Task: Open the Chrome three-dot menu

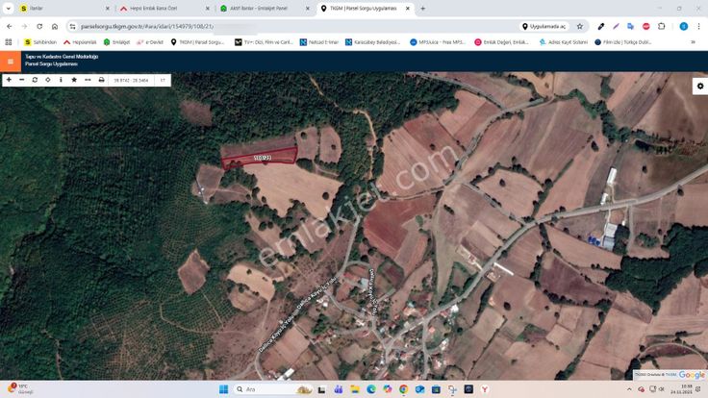Action: [697, 26]
